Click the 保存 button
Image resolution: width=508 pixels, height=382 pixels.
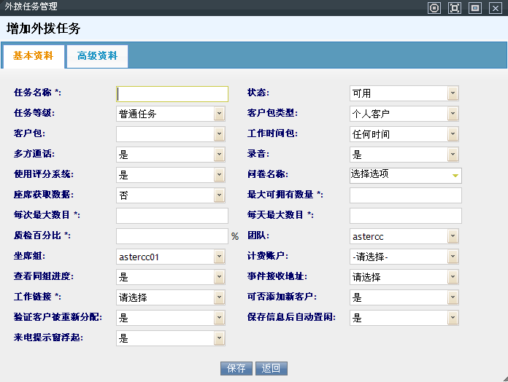point(236,368)
